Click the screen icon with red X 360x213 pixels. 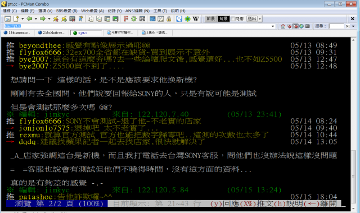pos(73,18)
